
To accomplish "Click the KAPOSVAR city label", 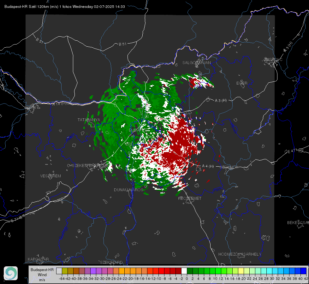I will coord(38,259).
